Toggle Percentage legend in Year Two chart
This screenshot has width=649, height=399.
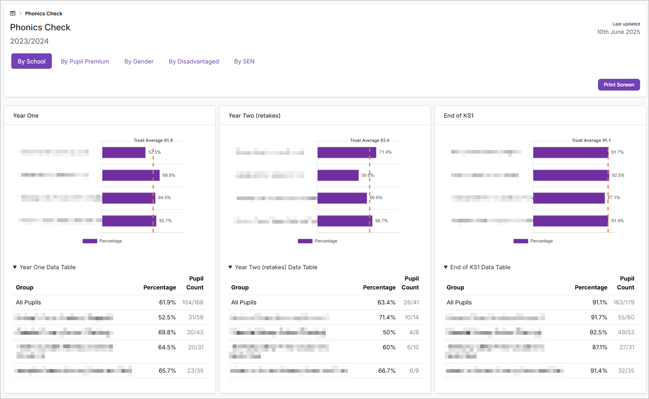coord(318,241)
